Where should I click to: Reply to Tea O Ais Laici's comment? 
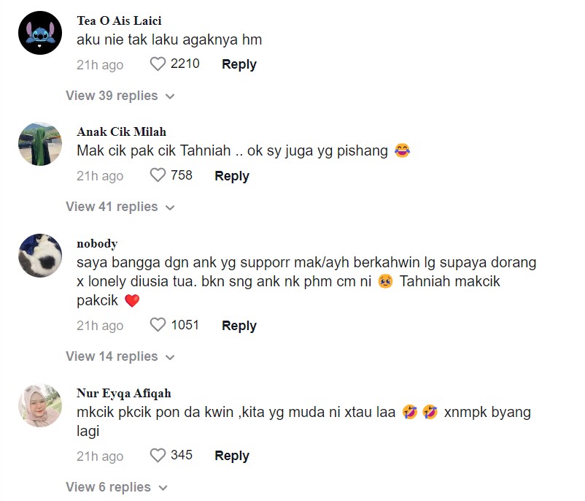pyautogui.click(x=239, y=64)
